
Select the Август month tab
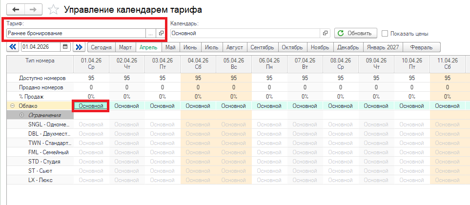[234, 47]
